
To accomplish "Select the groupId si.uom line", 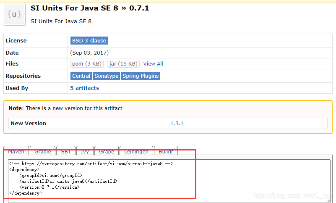I will (51, 176).
